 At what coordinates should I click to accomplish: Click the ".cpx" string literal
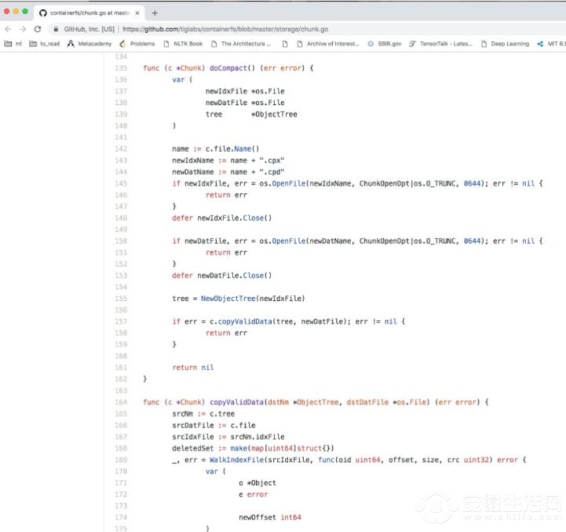(271, 161)
